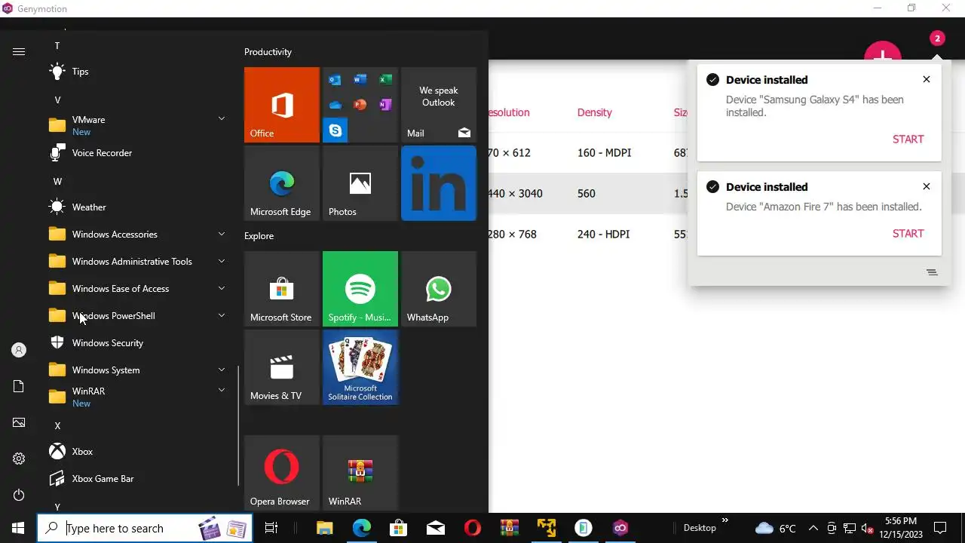Click the Windows Start button
The width and height of the screenshot is (965, 543).
click(x=18, y=528)
